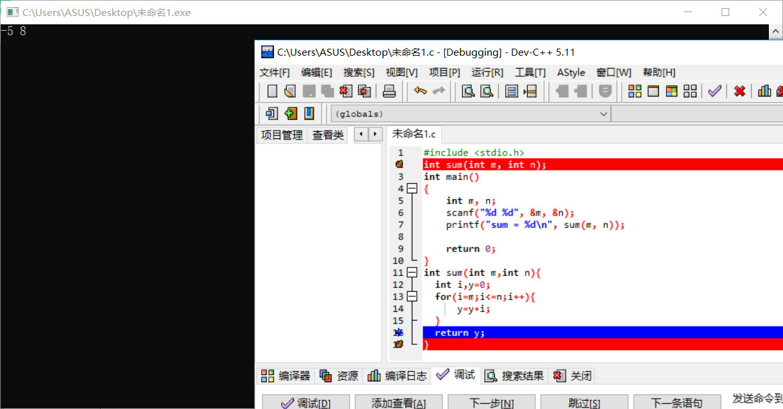783x409 pixels.
Task: Set a breakpoint at line number 14
Action: pyautogui.click(x=398, y=309)
